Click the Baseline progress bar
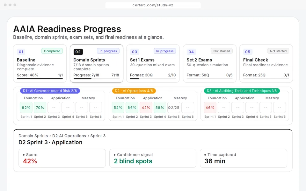The height and width of the screenshot is (191, 306). pyautogui.click(x=40, y=79)
